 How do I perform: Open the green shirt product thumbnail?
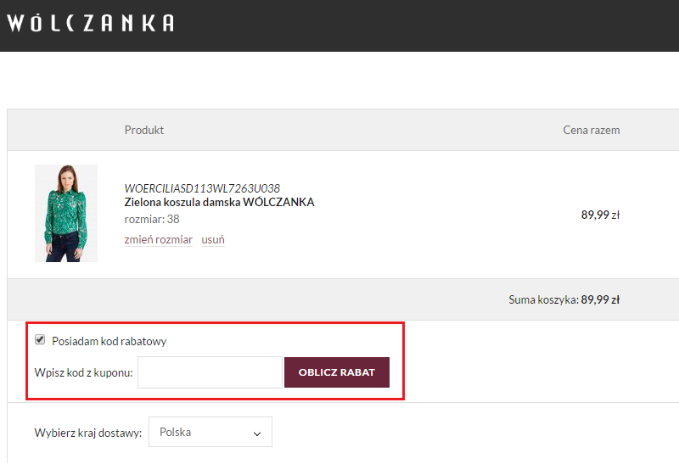click(x=66, y=213)
